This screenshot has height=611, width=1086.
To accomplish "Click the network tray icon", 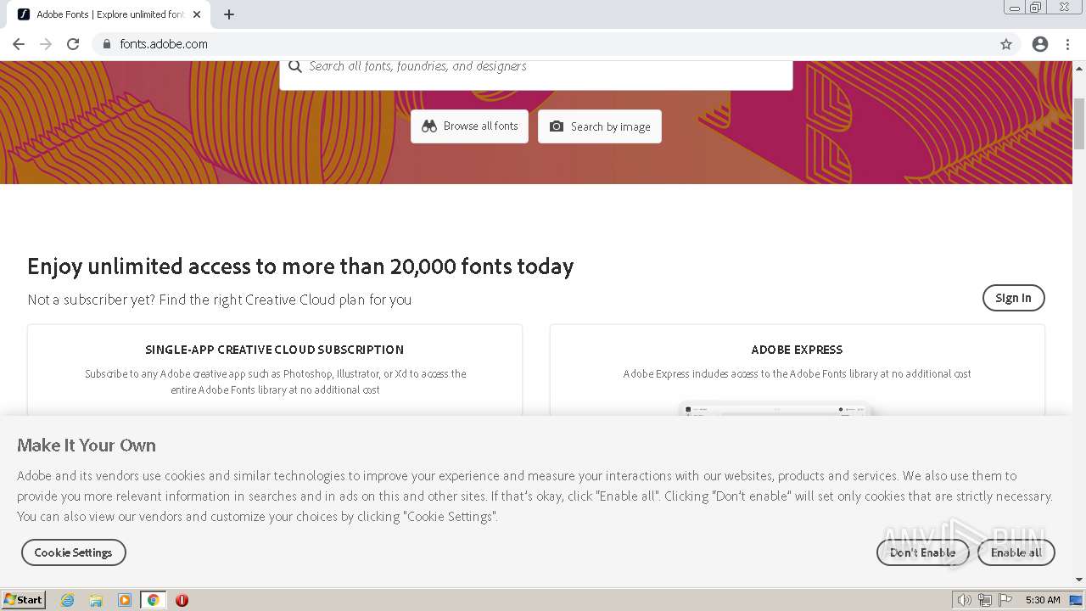I will (985, 600).
